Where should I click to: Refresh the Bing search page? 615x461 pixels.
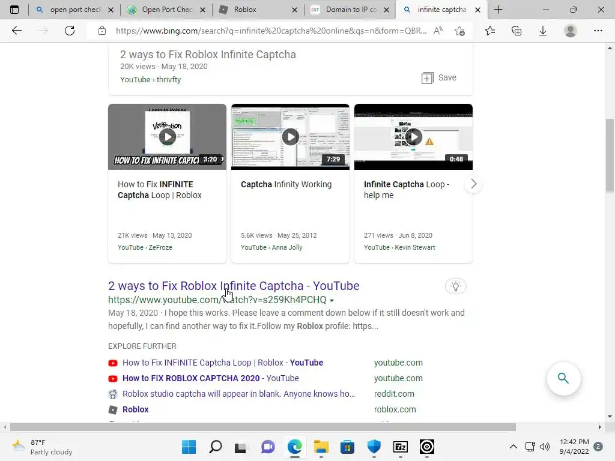tap(70, 31)
